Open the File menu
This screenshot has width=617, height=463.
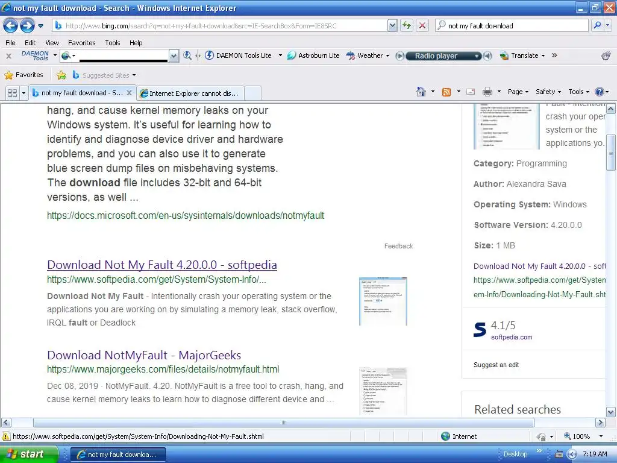coord(10,43)
